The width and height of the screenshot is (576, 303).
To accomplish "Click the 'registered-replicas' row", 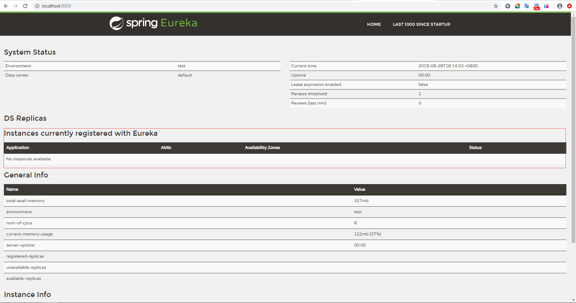I will coord(285,256).
